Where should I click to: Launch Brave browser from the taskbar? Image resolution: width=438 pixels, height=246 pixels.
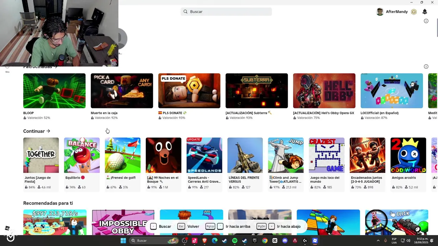pos(205,241)
